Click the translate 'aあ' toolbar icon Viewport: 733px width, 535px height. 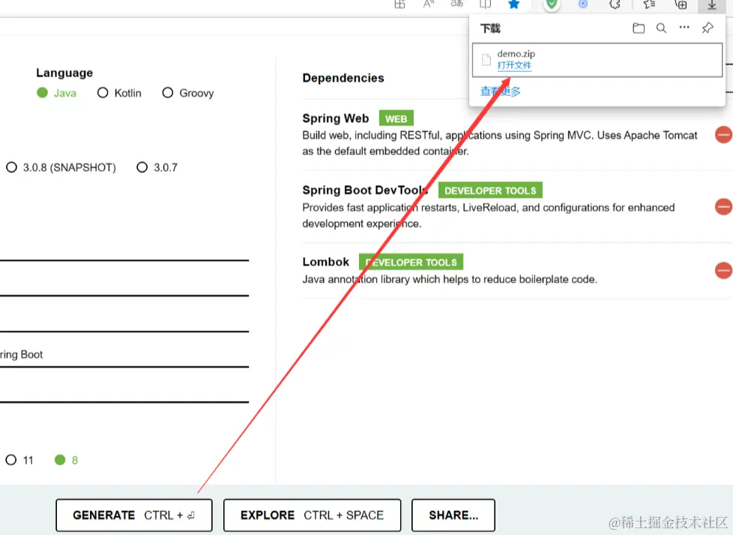point(456,4)
